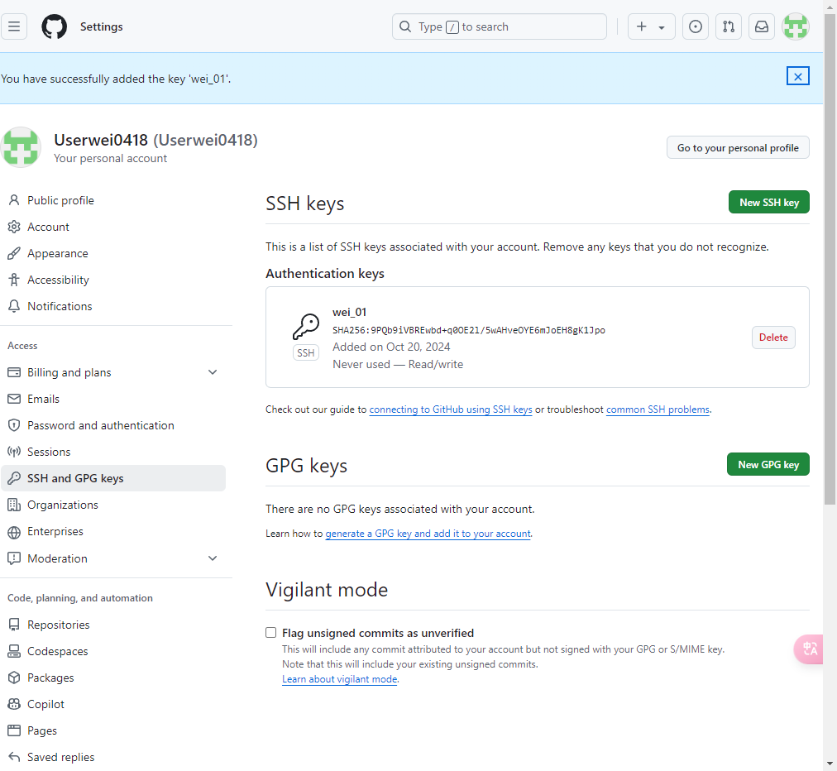Open Public profile settings
The width and height of the screenshot is (837, 771).
click(x=112, y=200)
